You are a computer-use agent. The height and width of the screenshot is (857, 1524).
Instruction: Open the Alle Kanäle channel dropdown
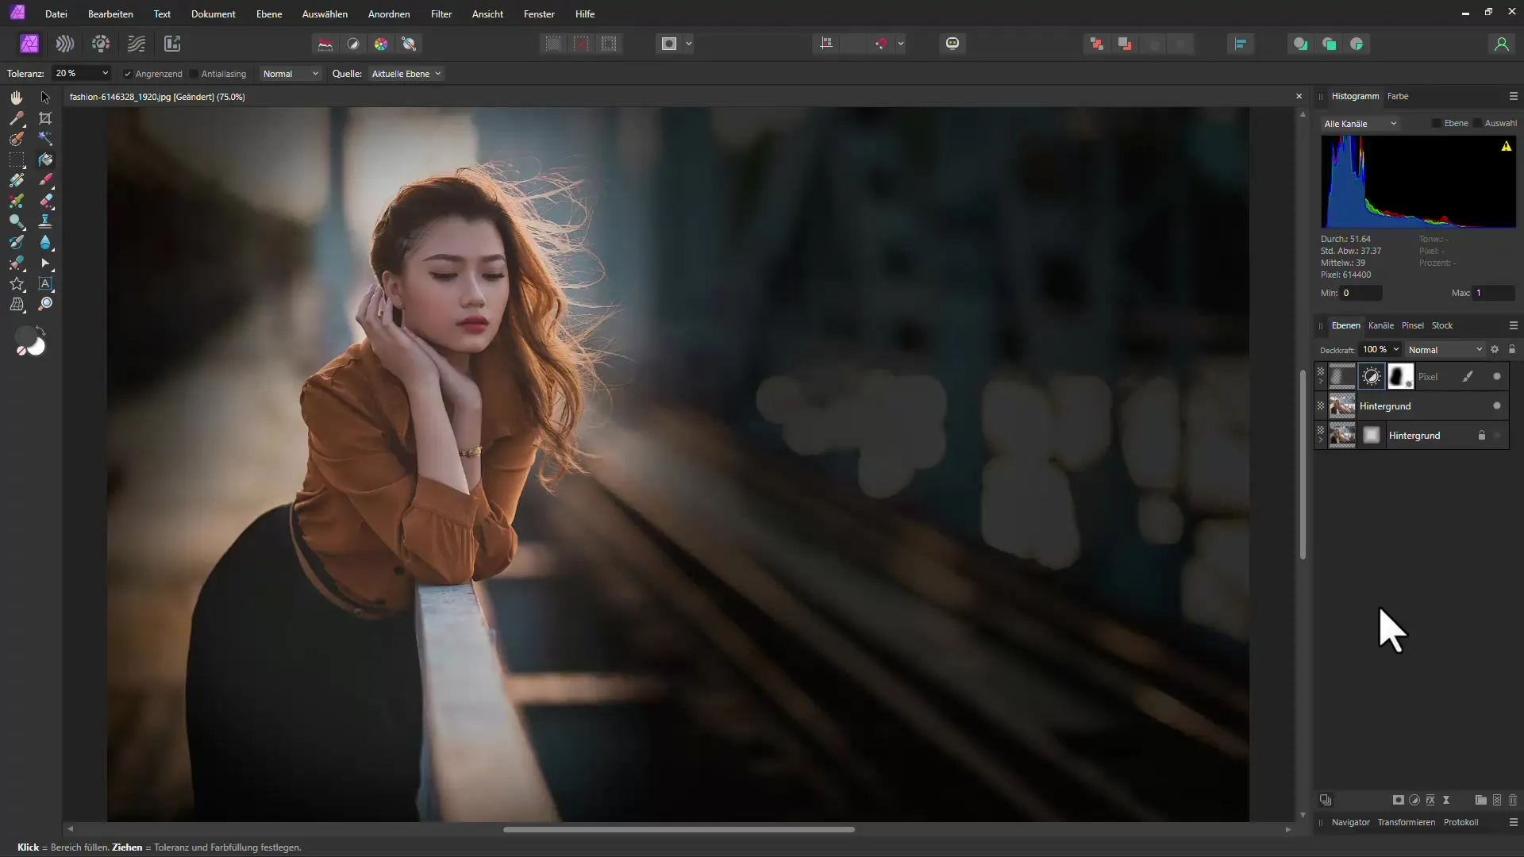[1360, 124]
